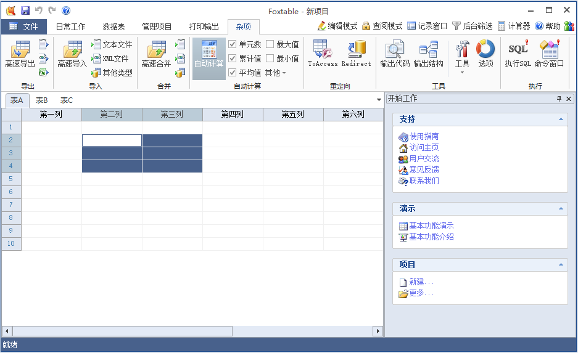Open the 使用指南 link
The height and width of the screenshot is (353, 578).
pyautogui.click(x=424, y=136)
